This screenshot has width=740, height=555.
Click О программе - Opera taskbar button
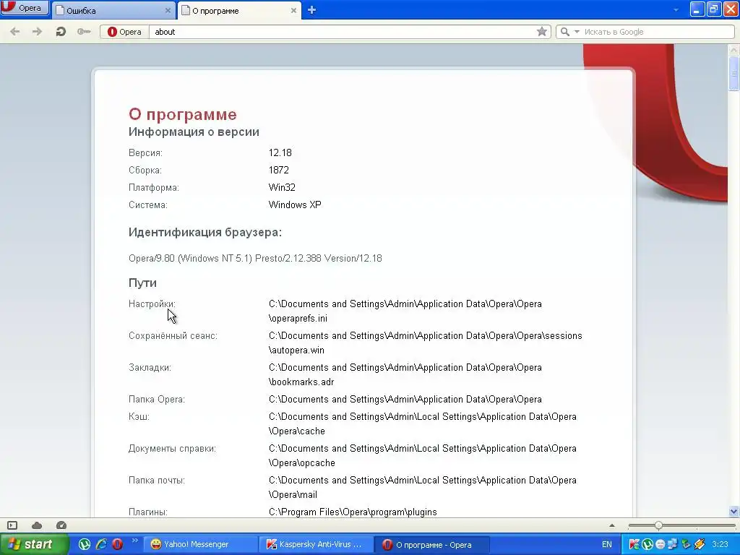(x=431, y=545)
